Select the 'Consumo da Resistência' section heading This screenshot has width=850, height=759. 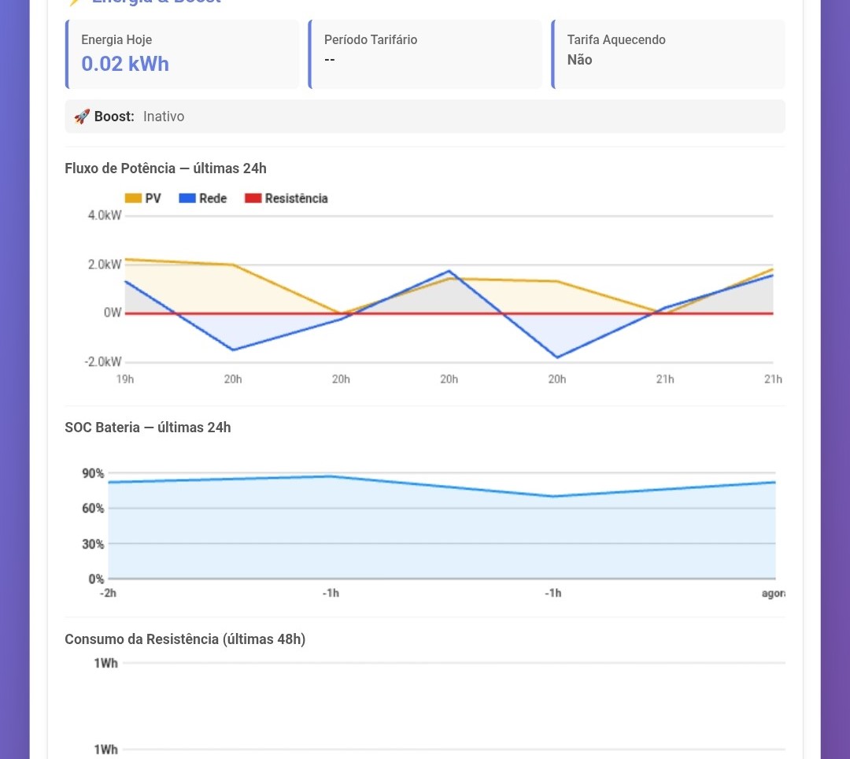[x=185, y=639]
